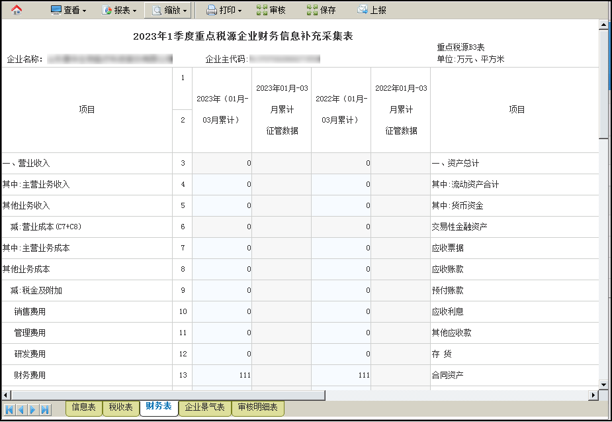Click the 其他应收款 label
Image resolution: width=612 pixels, height=422 pixels.
(452, 333)
